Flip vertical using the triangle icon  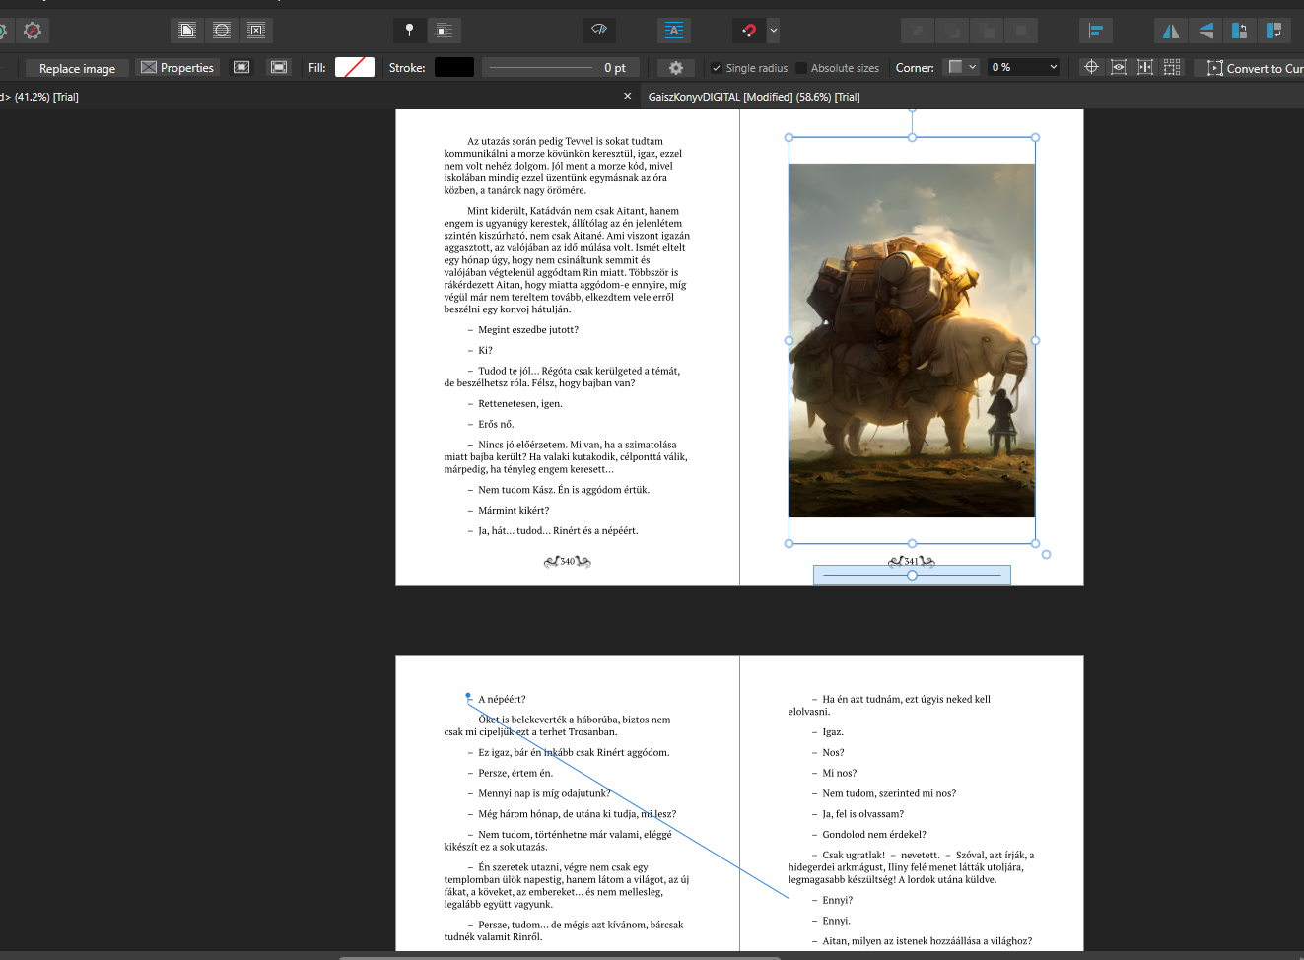click(x=1205, y=31)
